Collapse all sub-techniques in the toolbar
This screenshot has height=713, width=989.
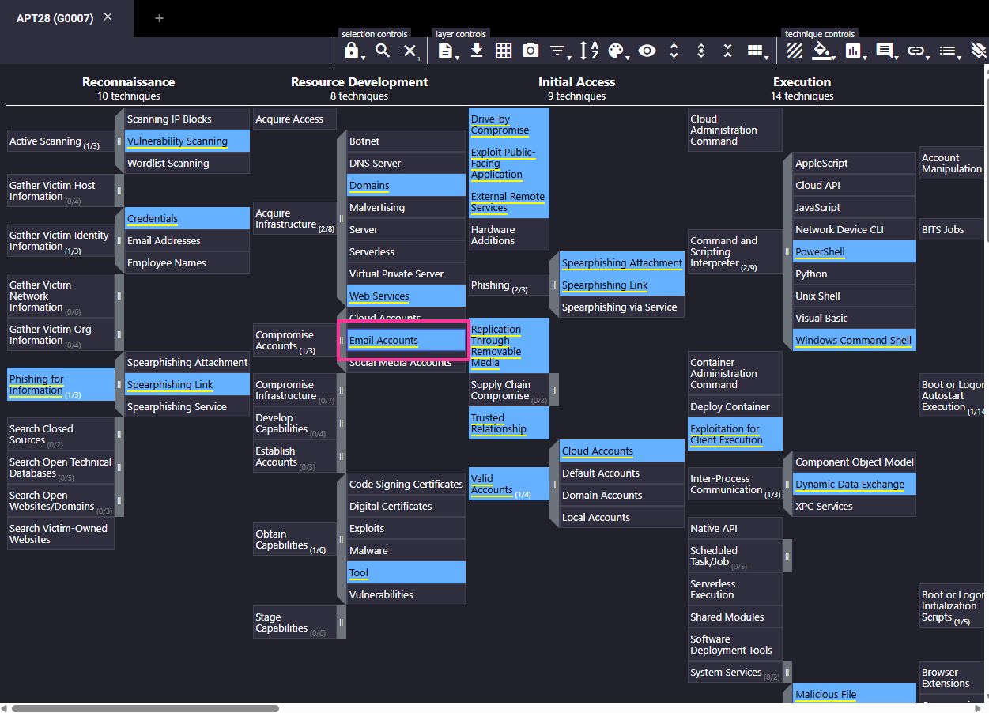(x=728, y=51)
